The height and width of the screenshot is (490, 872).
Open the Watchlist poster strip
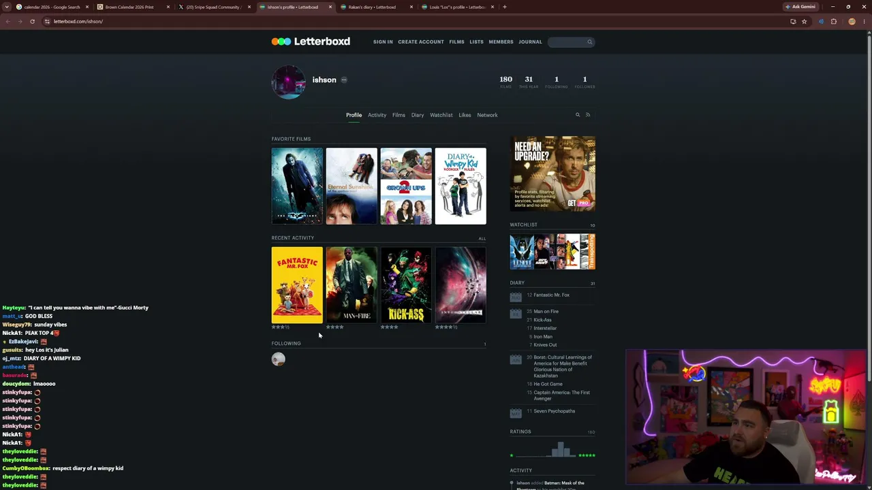(552, 252)
